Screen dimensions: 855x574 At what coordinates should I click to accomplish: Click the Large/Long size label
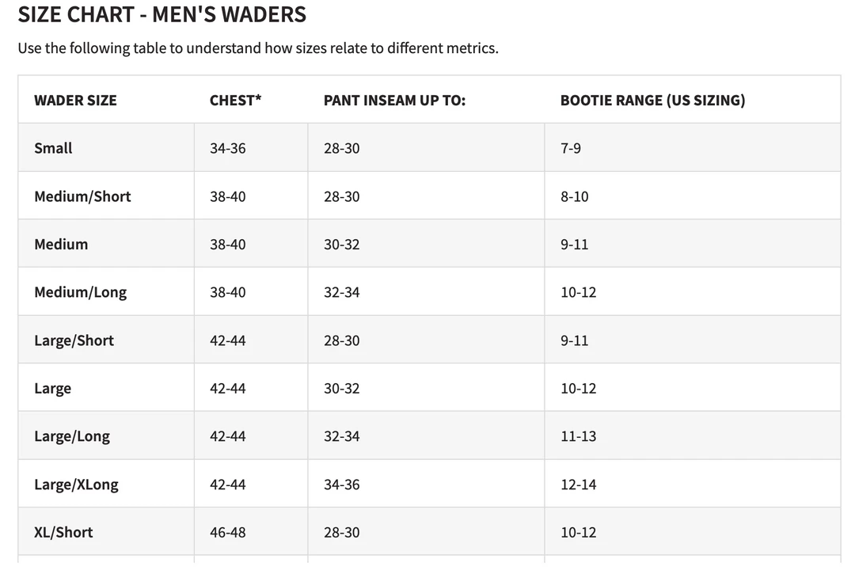[x=72, y=436]
